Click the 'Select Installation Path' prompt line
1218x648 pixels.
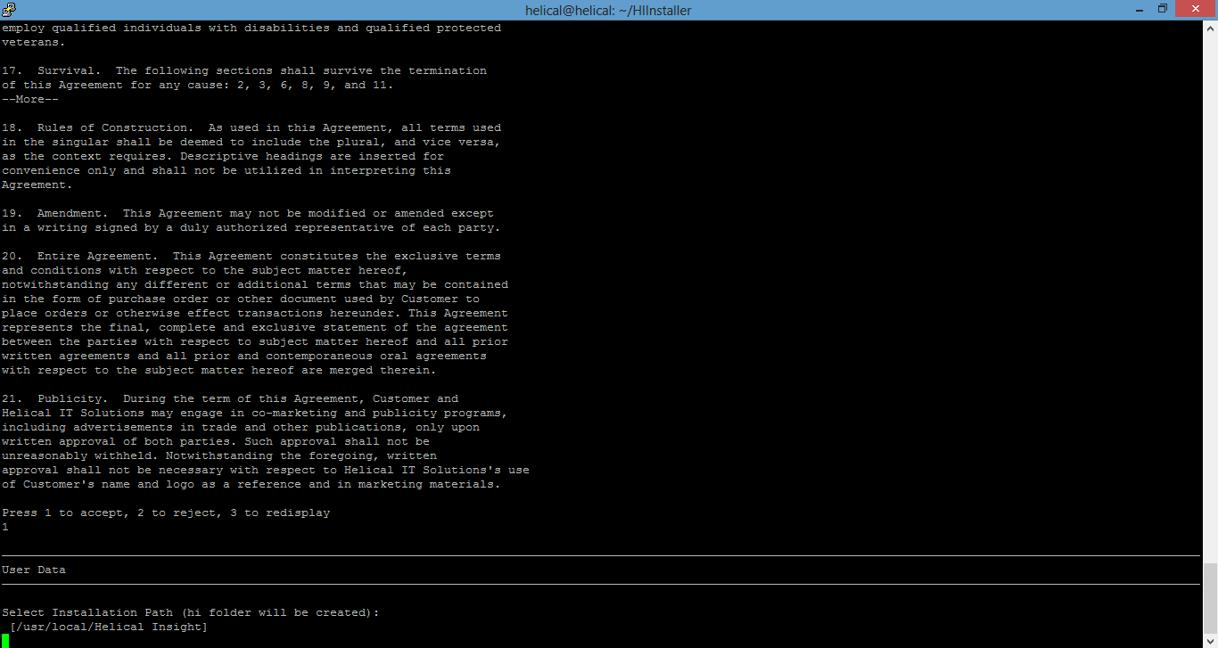(x=191, y=612)
